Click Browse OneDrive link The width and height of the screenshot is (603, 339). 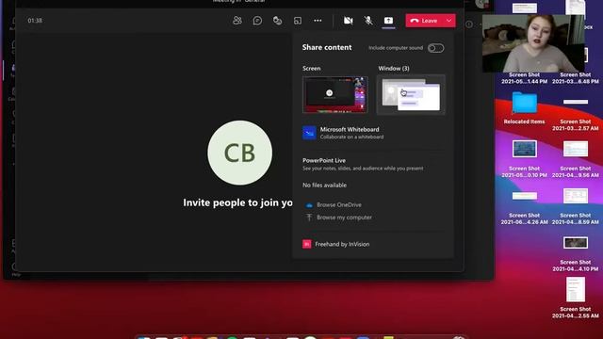(339, 205)
